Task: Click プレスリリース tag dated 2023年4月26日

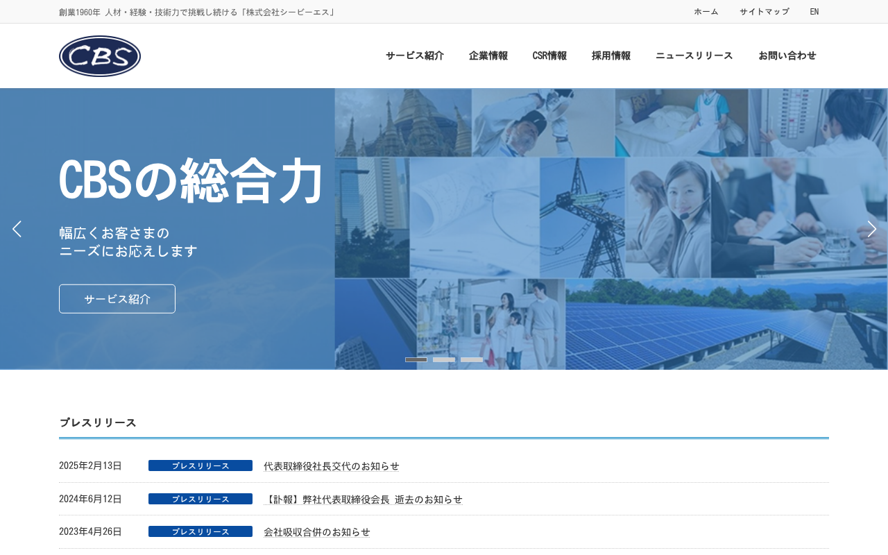Action: [200, 531]
